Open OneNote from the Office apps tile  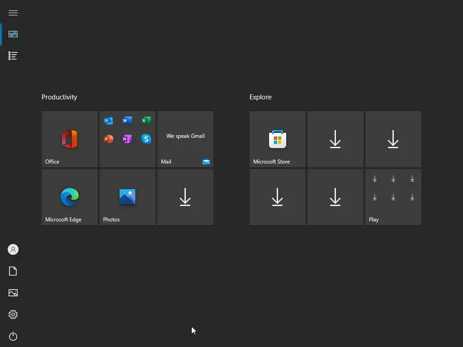click(x=127, y=139)
